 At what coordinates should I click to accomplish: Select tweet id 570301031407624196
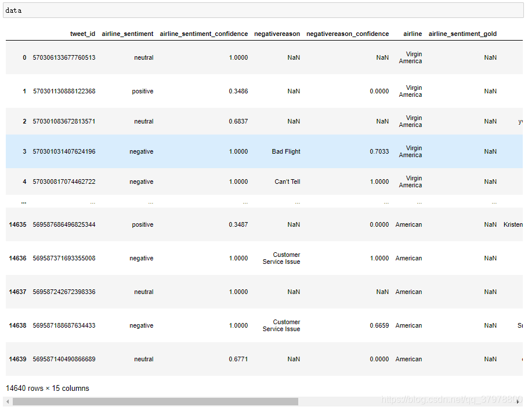click(x=64, y=151)
